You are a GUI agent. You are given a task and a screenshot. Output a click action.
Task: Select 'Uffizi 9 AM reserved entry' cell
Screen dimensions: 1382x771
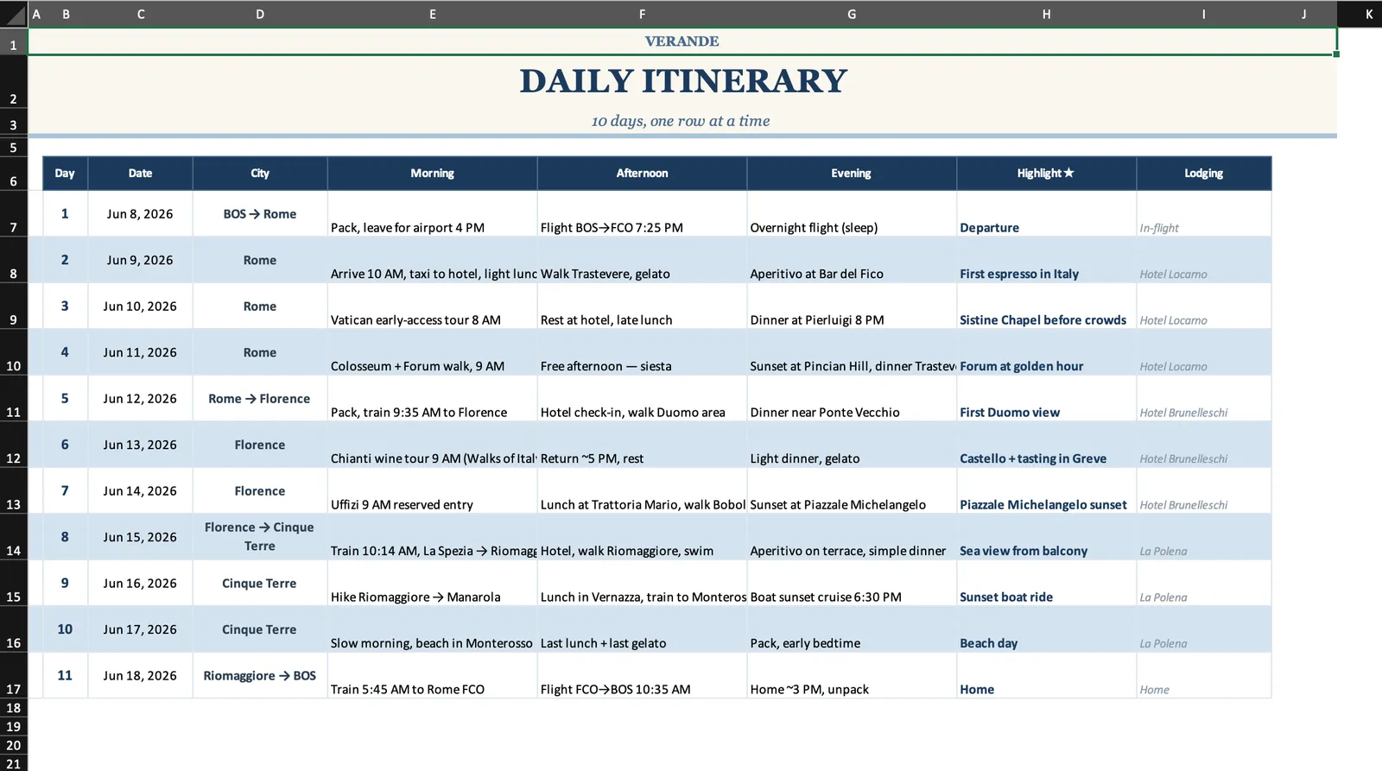[432, 491]
